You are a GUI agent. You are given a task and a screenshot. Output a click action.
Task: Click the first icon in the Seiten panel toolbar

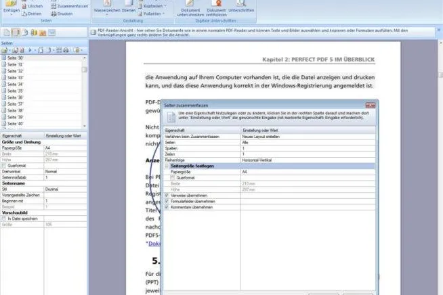pyautogui.click(x=4, y=50)
